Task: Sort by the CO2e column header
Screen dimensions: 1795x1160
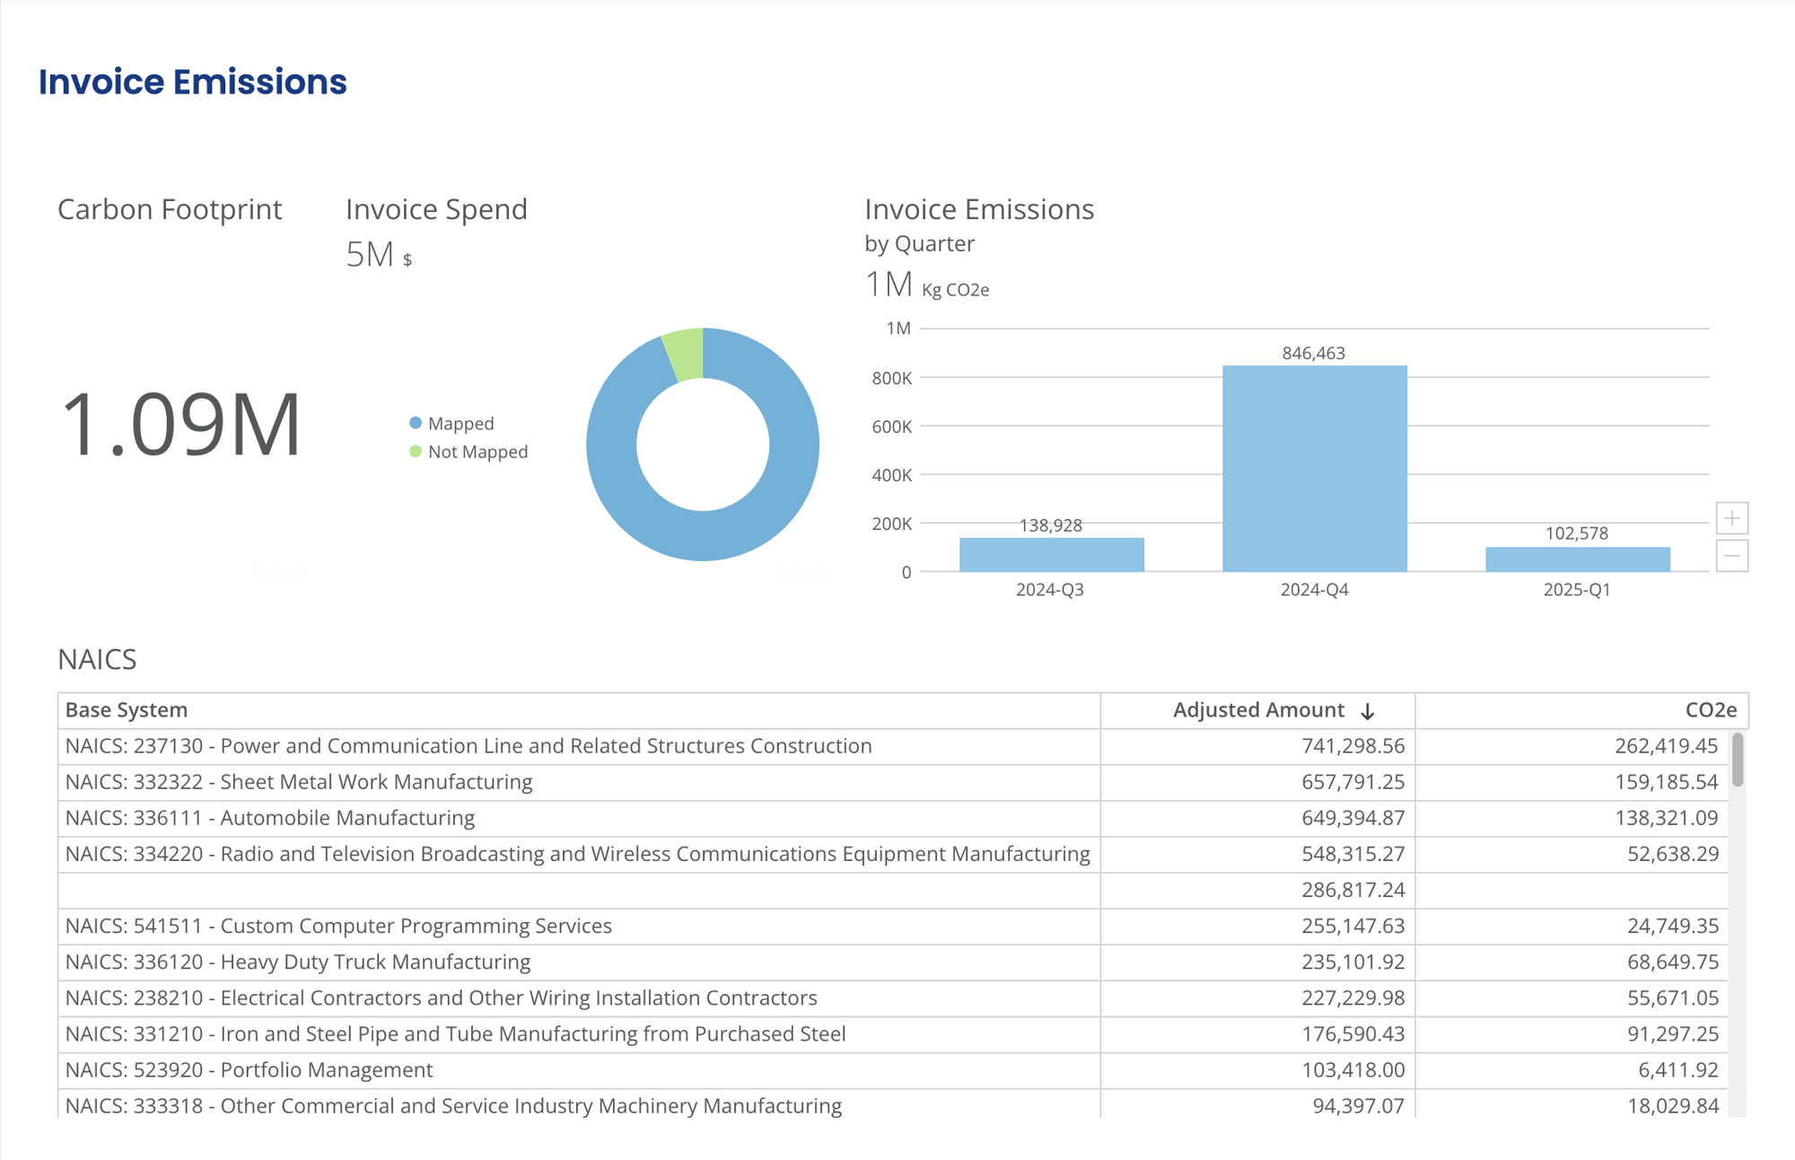Action: (1710, 710)
